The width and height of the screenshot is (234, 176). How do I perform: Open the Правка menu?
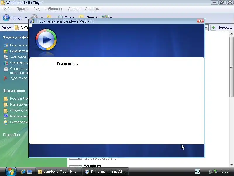pos(23,9)
